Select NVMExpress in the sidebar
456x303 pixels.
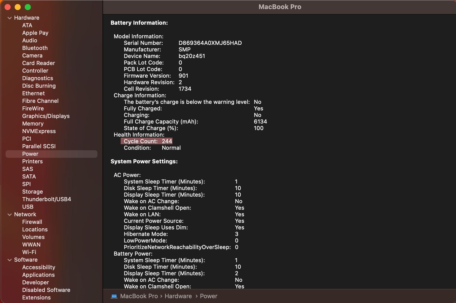[x=39, y=131]
